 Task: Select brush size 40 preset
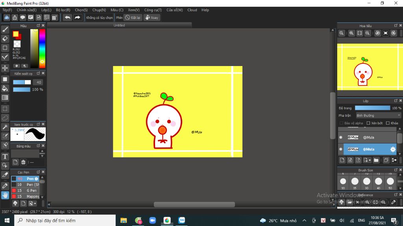(x=378, y=181)
